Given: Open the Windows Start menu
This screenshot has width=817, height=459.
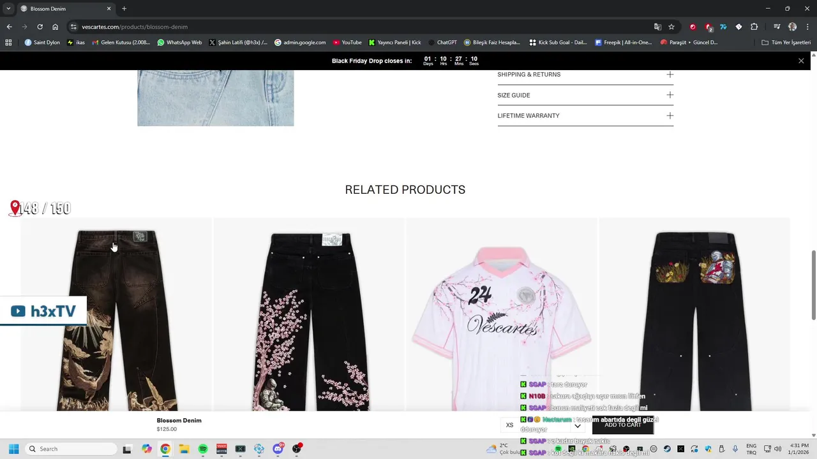Looking at the screenshot, I should click(13, 449).
